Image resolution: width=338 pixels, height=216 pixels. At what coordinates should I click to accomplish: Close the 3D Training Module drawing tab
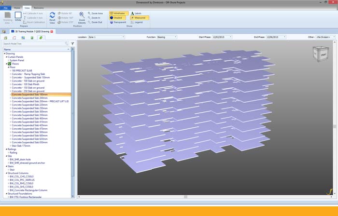coord(52,31)
